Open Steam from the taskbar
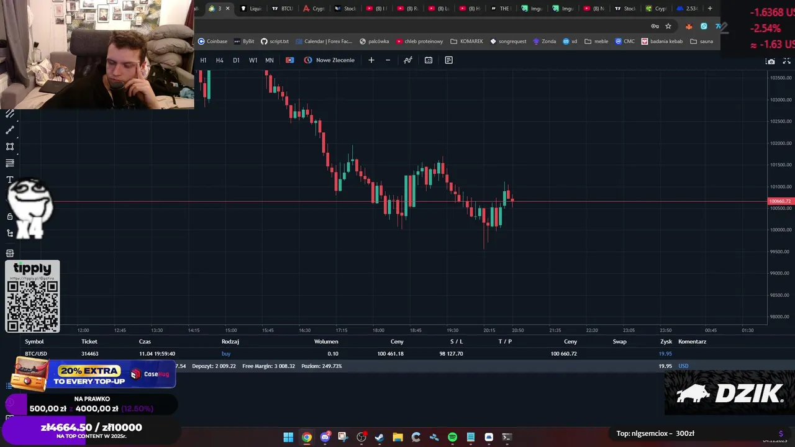The height and width of the screenshot is (447, 795). click(x=379, y=437)
